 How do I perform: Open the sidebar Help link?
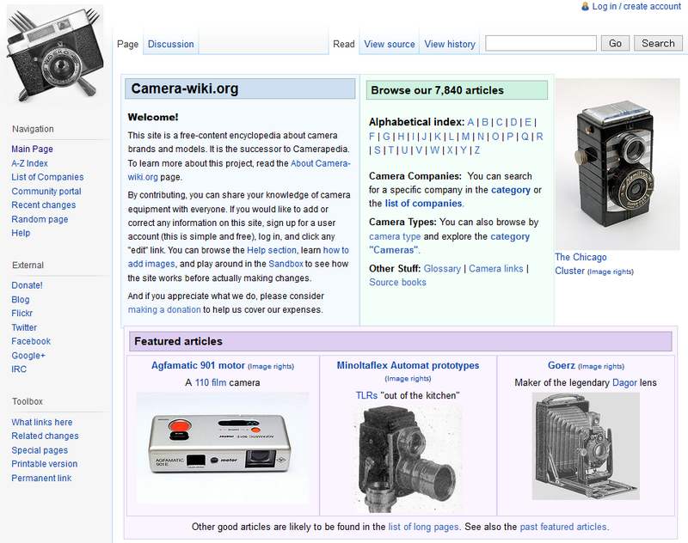[x=21, y=233]
